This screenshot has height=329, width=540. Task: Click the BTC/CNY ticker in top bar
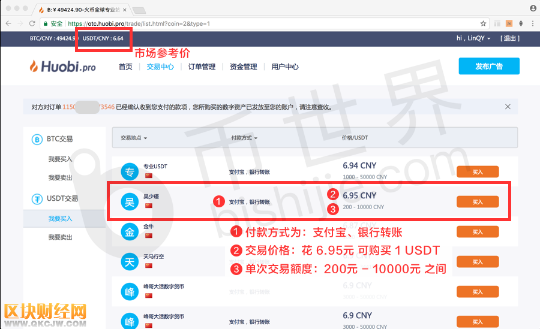point(53,38)
